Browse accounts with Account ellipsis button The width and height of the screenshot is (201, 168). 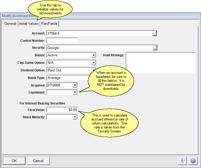155,33
